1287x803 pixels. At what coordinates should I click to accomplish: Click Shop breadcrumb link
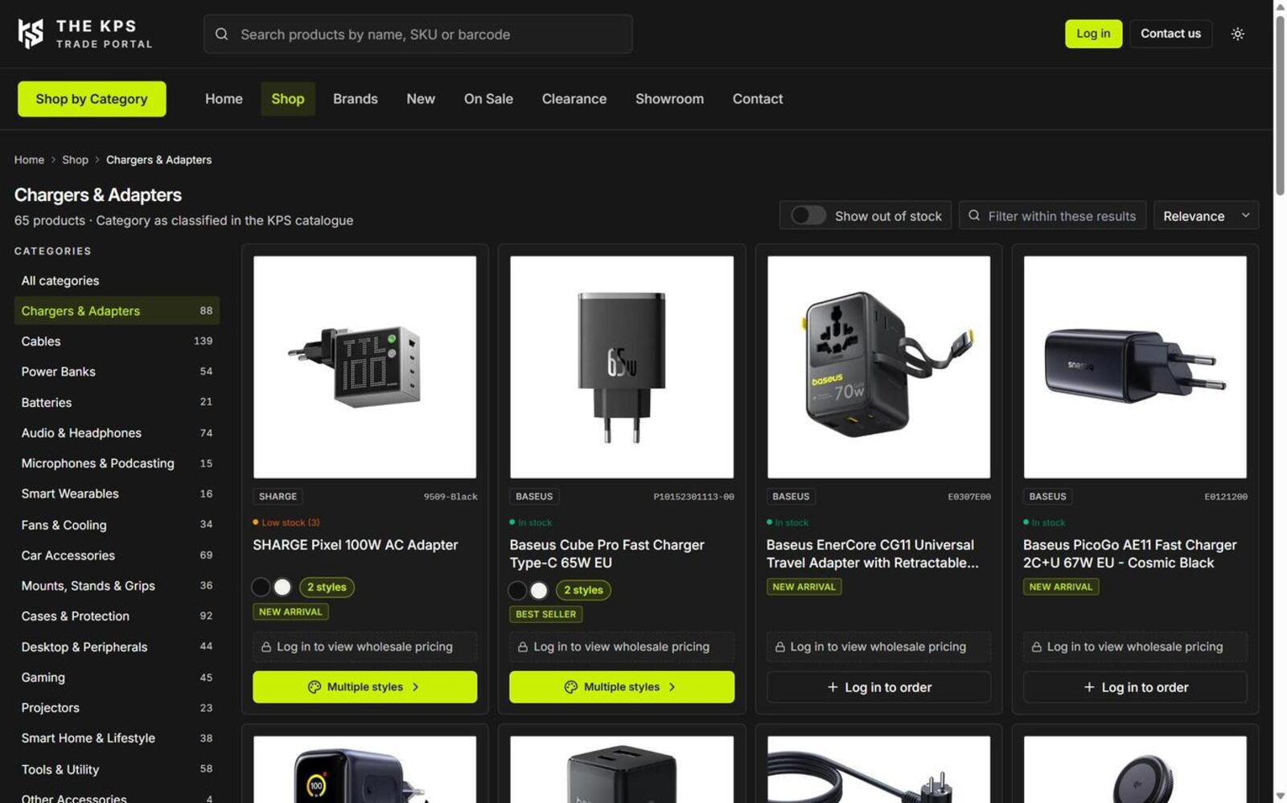75,160
